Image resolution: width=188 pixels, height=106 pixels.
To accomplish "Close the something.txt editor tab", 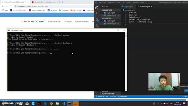I will (x=152, y=6).
